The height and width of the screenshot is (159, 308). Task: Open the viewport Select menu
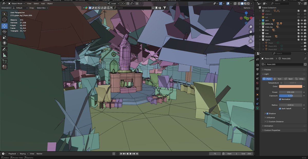click(36, 4)
